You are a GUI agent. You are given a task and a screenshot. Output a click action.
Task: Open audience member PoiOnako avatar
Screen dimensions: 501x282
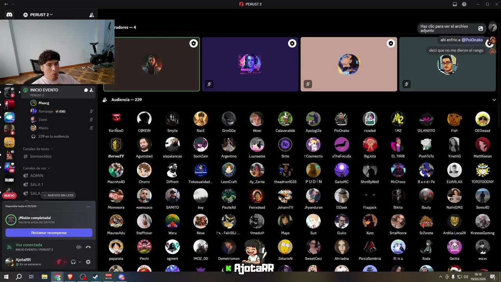[x=342, y=119]
